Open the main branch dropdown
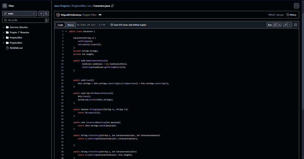The width and height of the screenshot is (304, 159). point(19,14)
